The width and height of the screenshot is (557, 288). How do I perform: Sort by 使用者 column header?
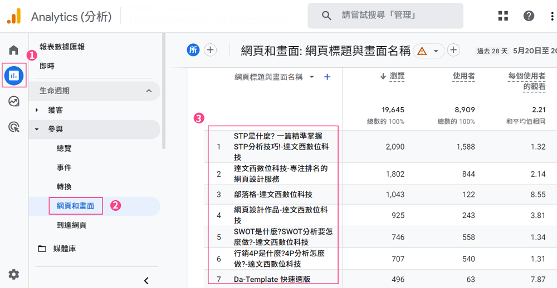coord(463,76)
